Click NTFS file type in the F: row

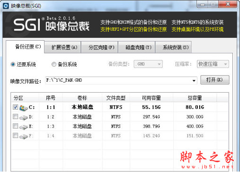tap(116, 136)
